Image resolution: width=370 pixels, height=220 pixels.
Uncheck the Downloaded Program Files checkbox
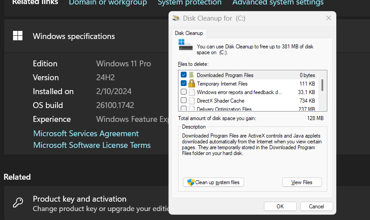point(183,75)
